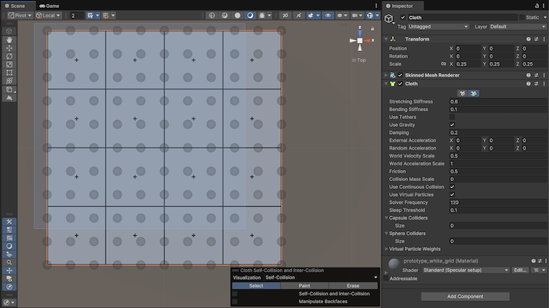Click the Edit cloth self/inter-collision icon

(474, 93)
